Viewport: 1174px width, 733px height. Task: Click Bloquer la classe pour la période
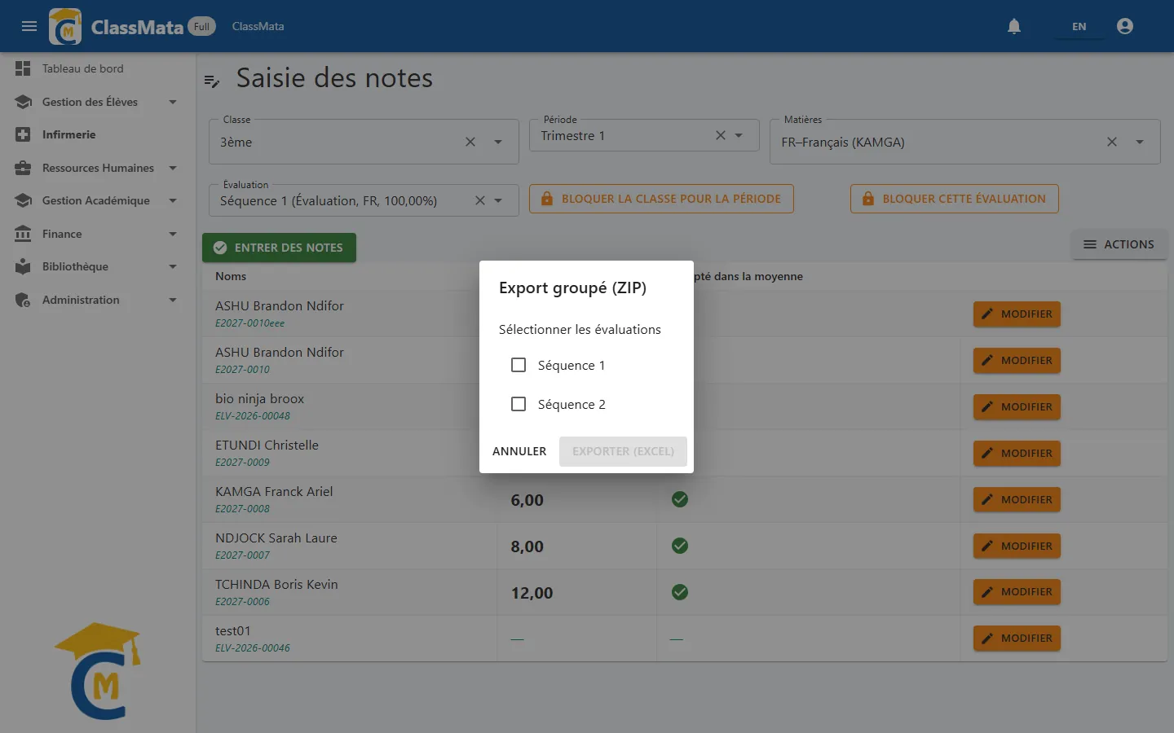click(x=661, y=199)
